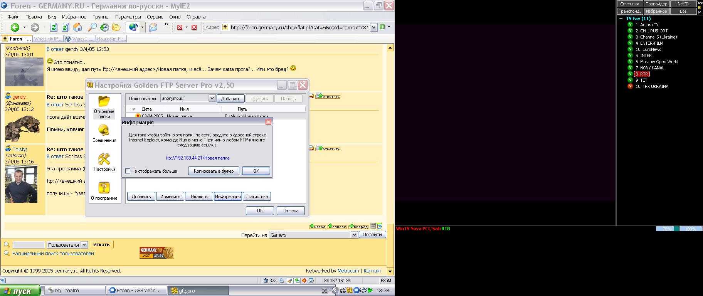
Task: Open the 'Соединения' section in Golden FTP Server
Action: click(104, 133)
